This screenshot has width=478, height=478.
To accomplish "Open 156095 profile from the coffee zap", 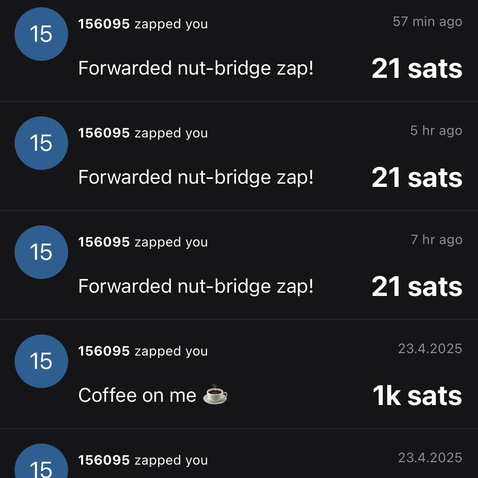I will 104,351.
